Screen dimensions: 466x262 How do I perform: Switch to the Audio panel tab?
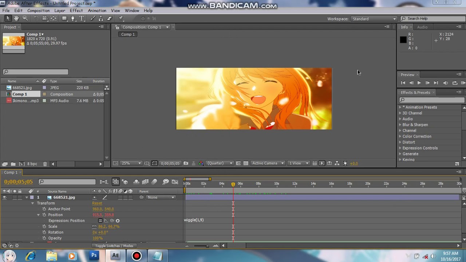(x=422, y=27)
